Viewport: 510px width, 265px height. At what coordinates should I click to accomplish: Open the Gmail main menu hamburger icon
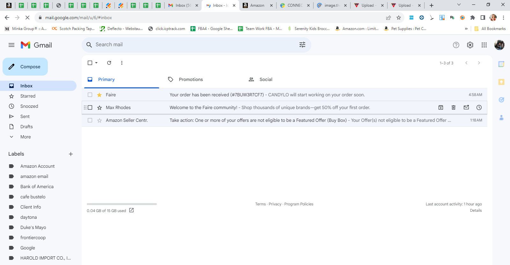[x=11, y=45]
